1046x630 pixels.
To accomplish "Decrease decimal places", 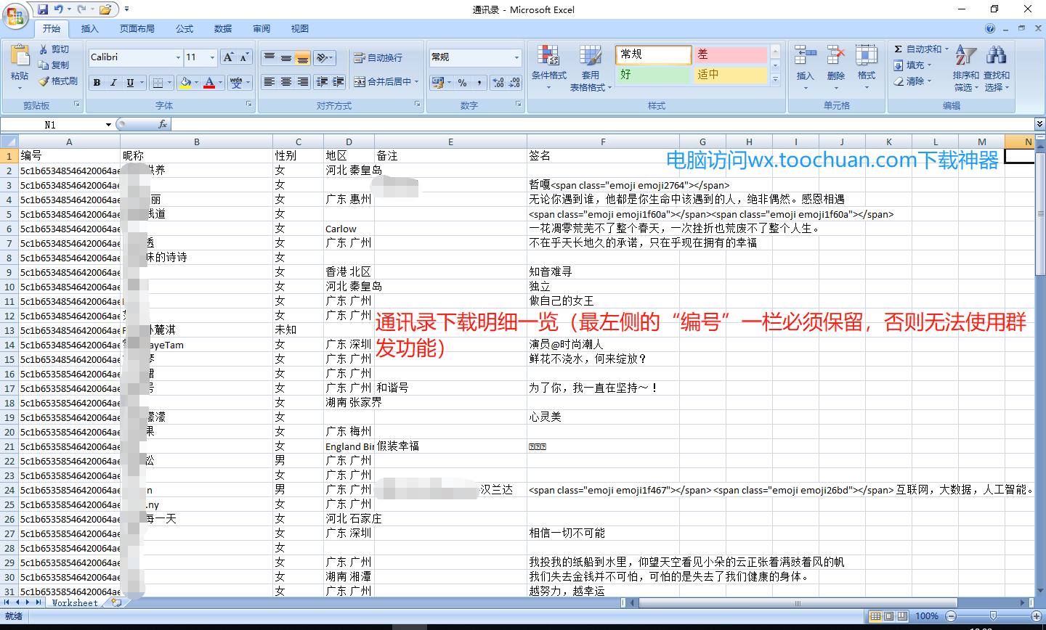I will click(514, 83).
